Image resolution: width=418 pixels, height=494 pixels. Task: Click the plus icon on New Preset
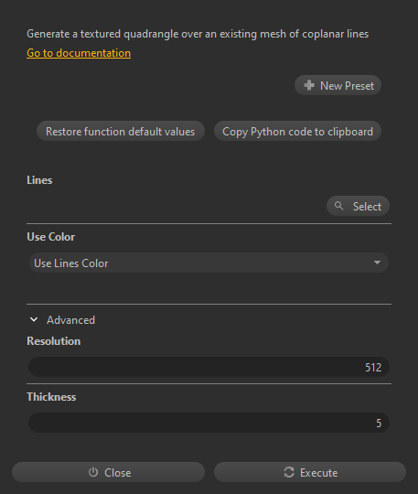309,85
